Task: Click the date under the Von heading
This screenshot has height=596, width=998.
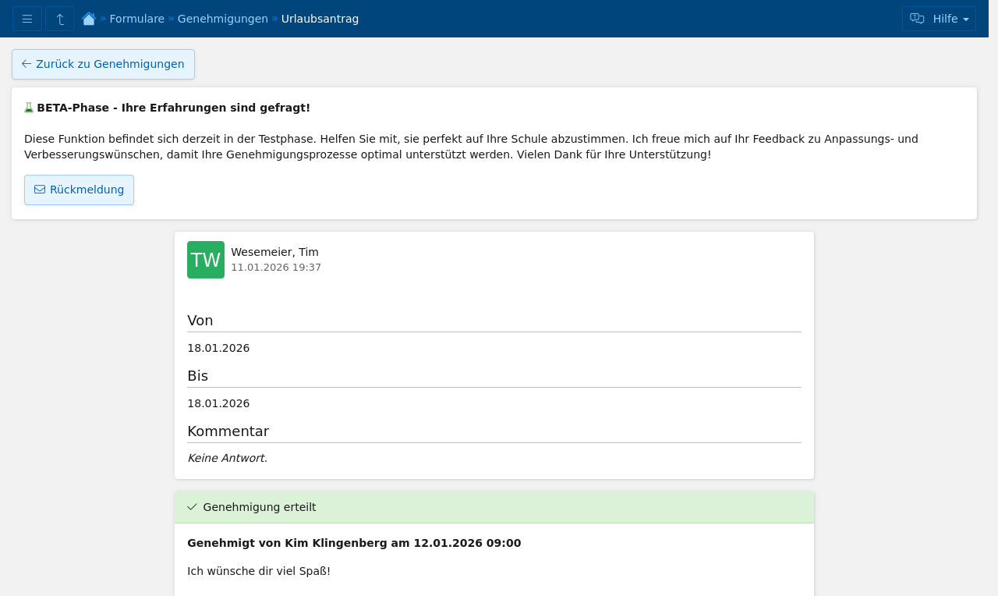Action: pos(218,348)
